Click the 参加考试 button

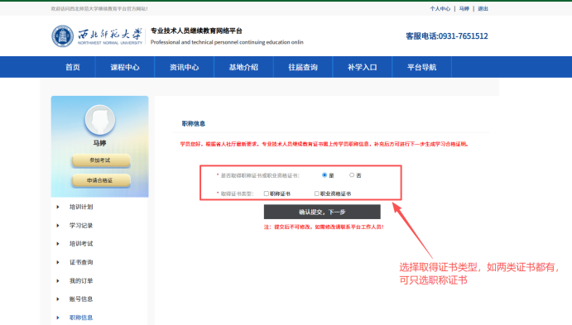point(101,160)
